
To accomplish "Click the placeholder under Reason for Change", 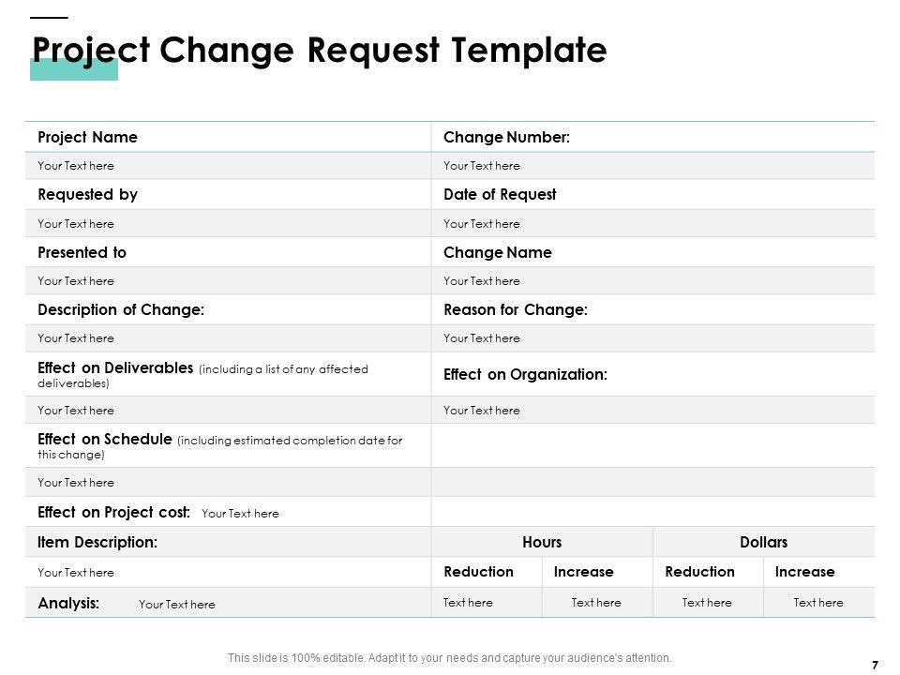I will [481, 338].
